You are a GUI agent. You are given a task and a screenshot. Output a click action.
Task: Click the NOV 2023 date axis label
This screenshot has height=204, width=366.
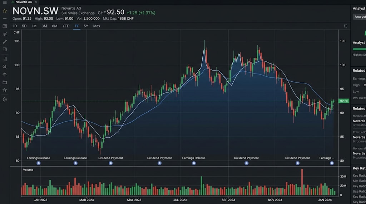click(x=275, y=200)
